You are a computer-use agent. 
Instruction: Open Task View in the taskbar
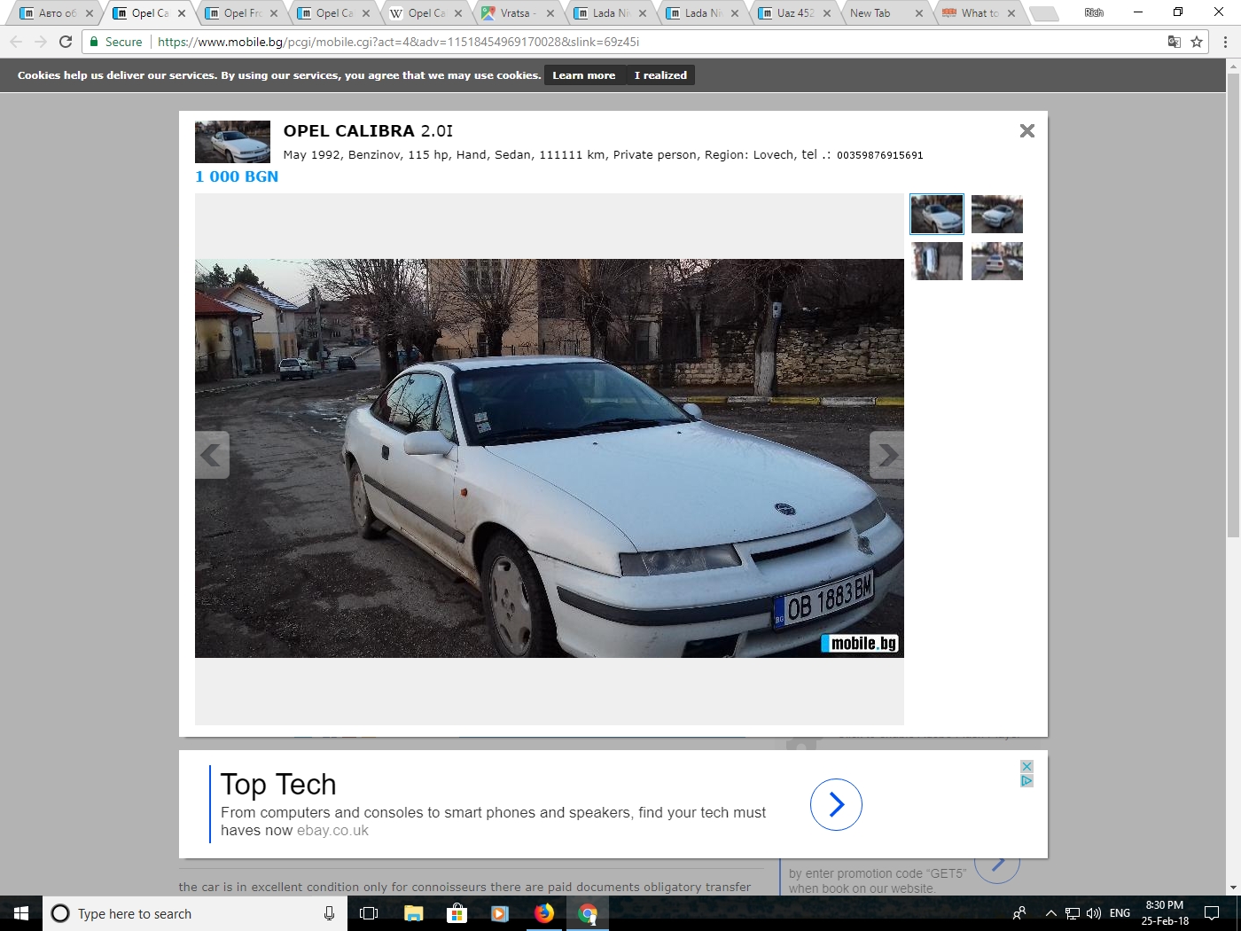point(369,913)
